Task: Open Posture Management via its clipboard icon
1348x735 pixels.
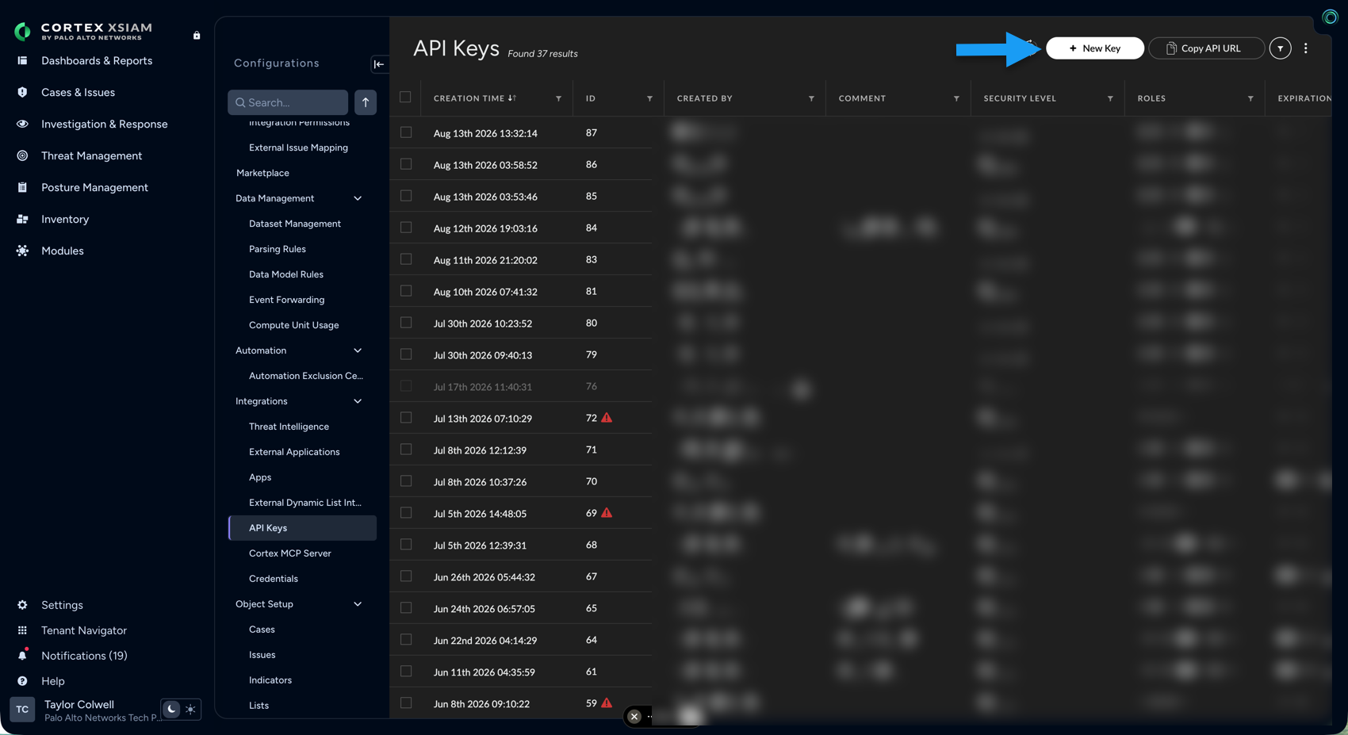Action: point(22,187)
